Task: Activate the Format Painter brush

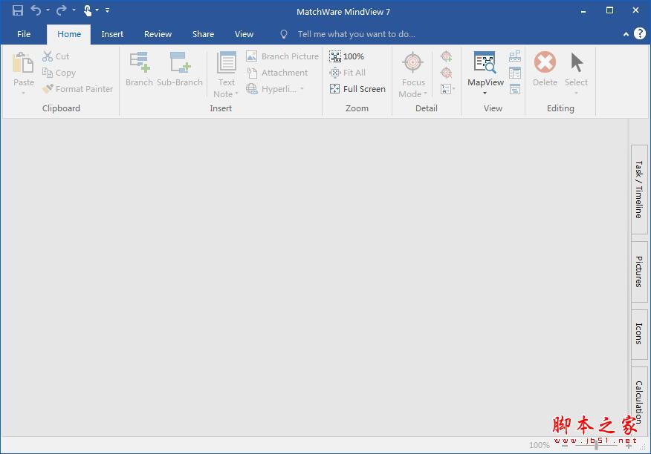Action: point(77,89)
